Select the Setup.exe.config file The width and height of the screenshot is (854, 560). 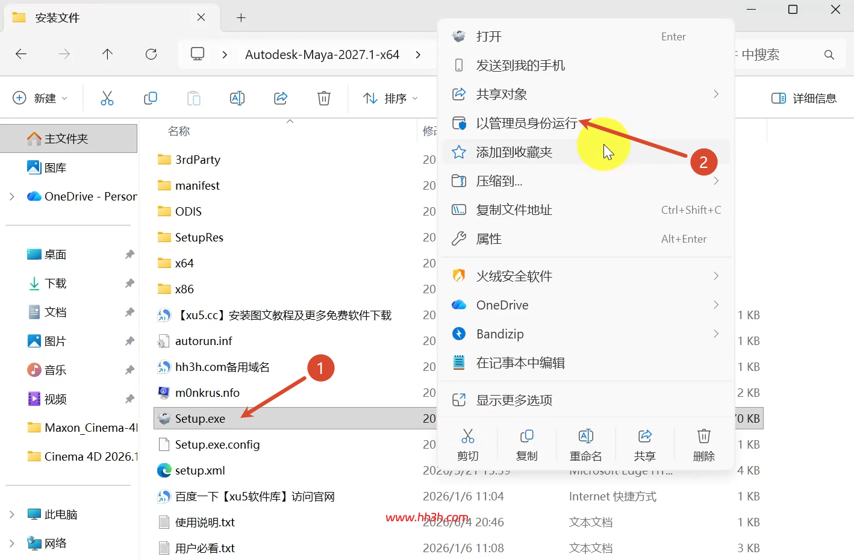(208, 444)
